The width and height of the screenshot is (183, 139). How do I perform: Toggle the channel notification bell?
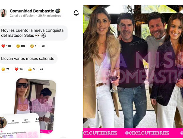tap(76, 13)
